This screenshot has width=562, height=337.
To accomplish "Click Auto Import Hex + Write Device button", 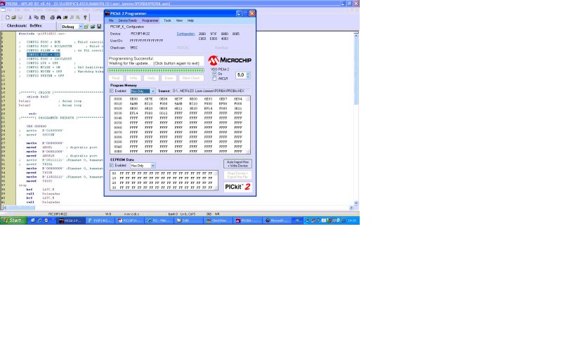I will click(x=237, y=164).
